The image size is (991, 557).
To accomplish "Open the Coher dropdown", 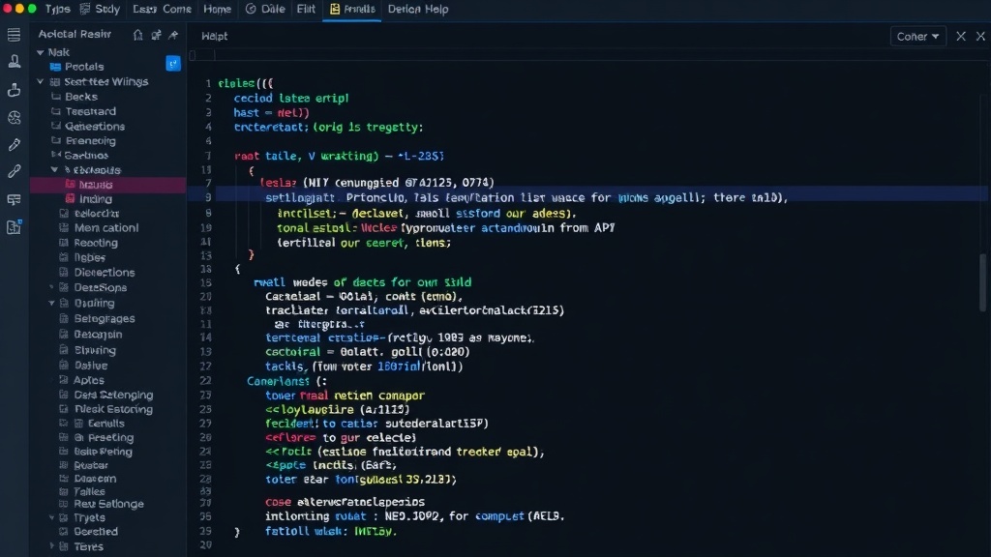I will 917,37.
